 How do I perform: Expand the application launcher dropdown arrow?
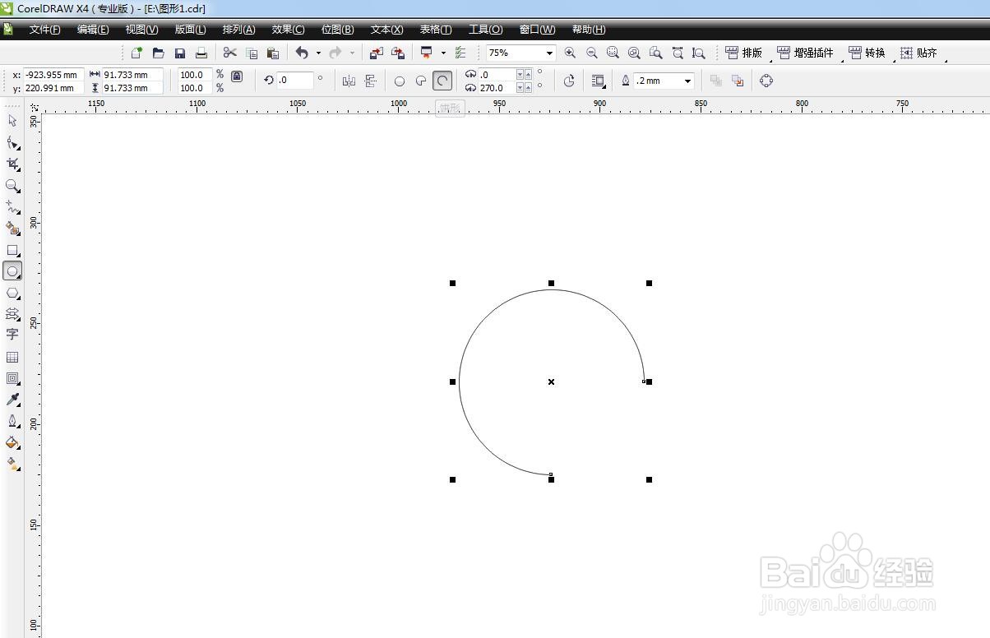click(443, 53)
